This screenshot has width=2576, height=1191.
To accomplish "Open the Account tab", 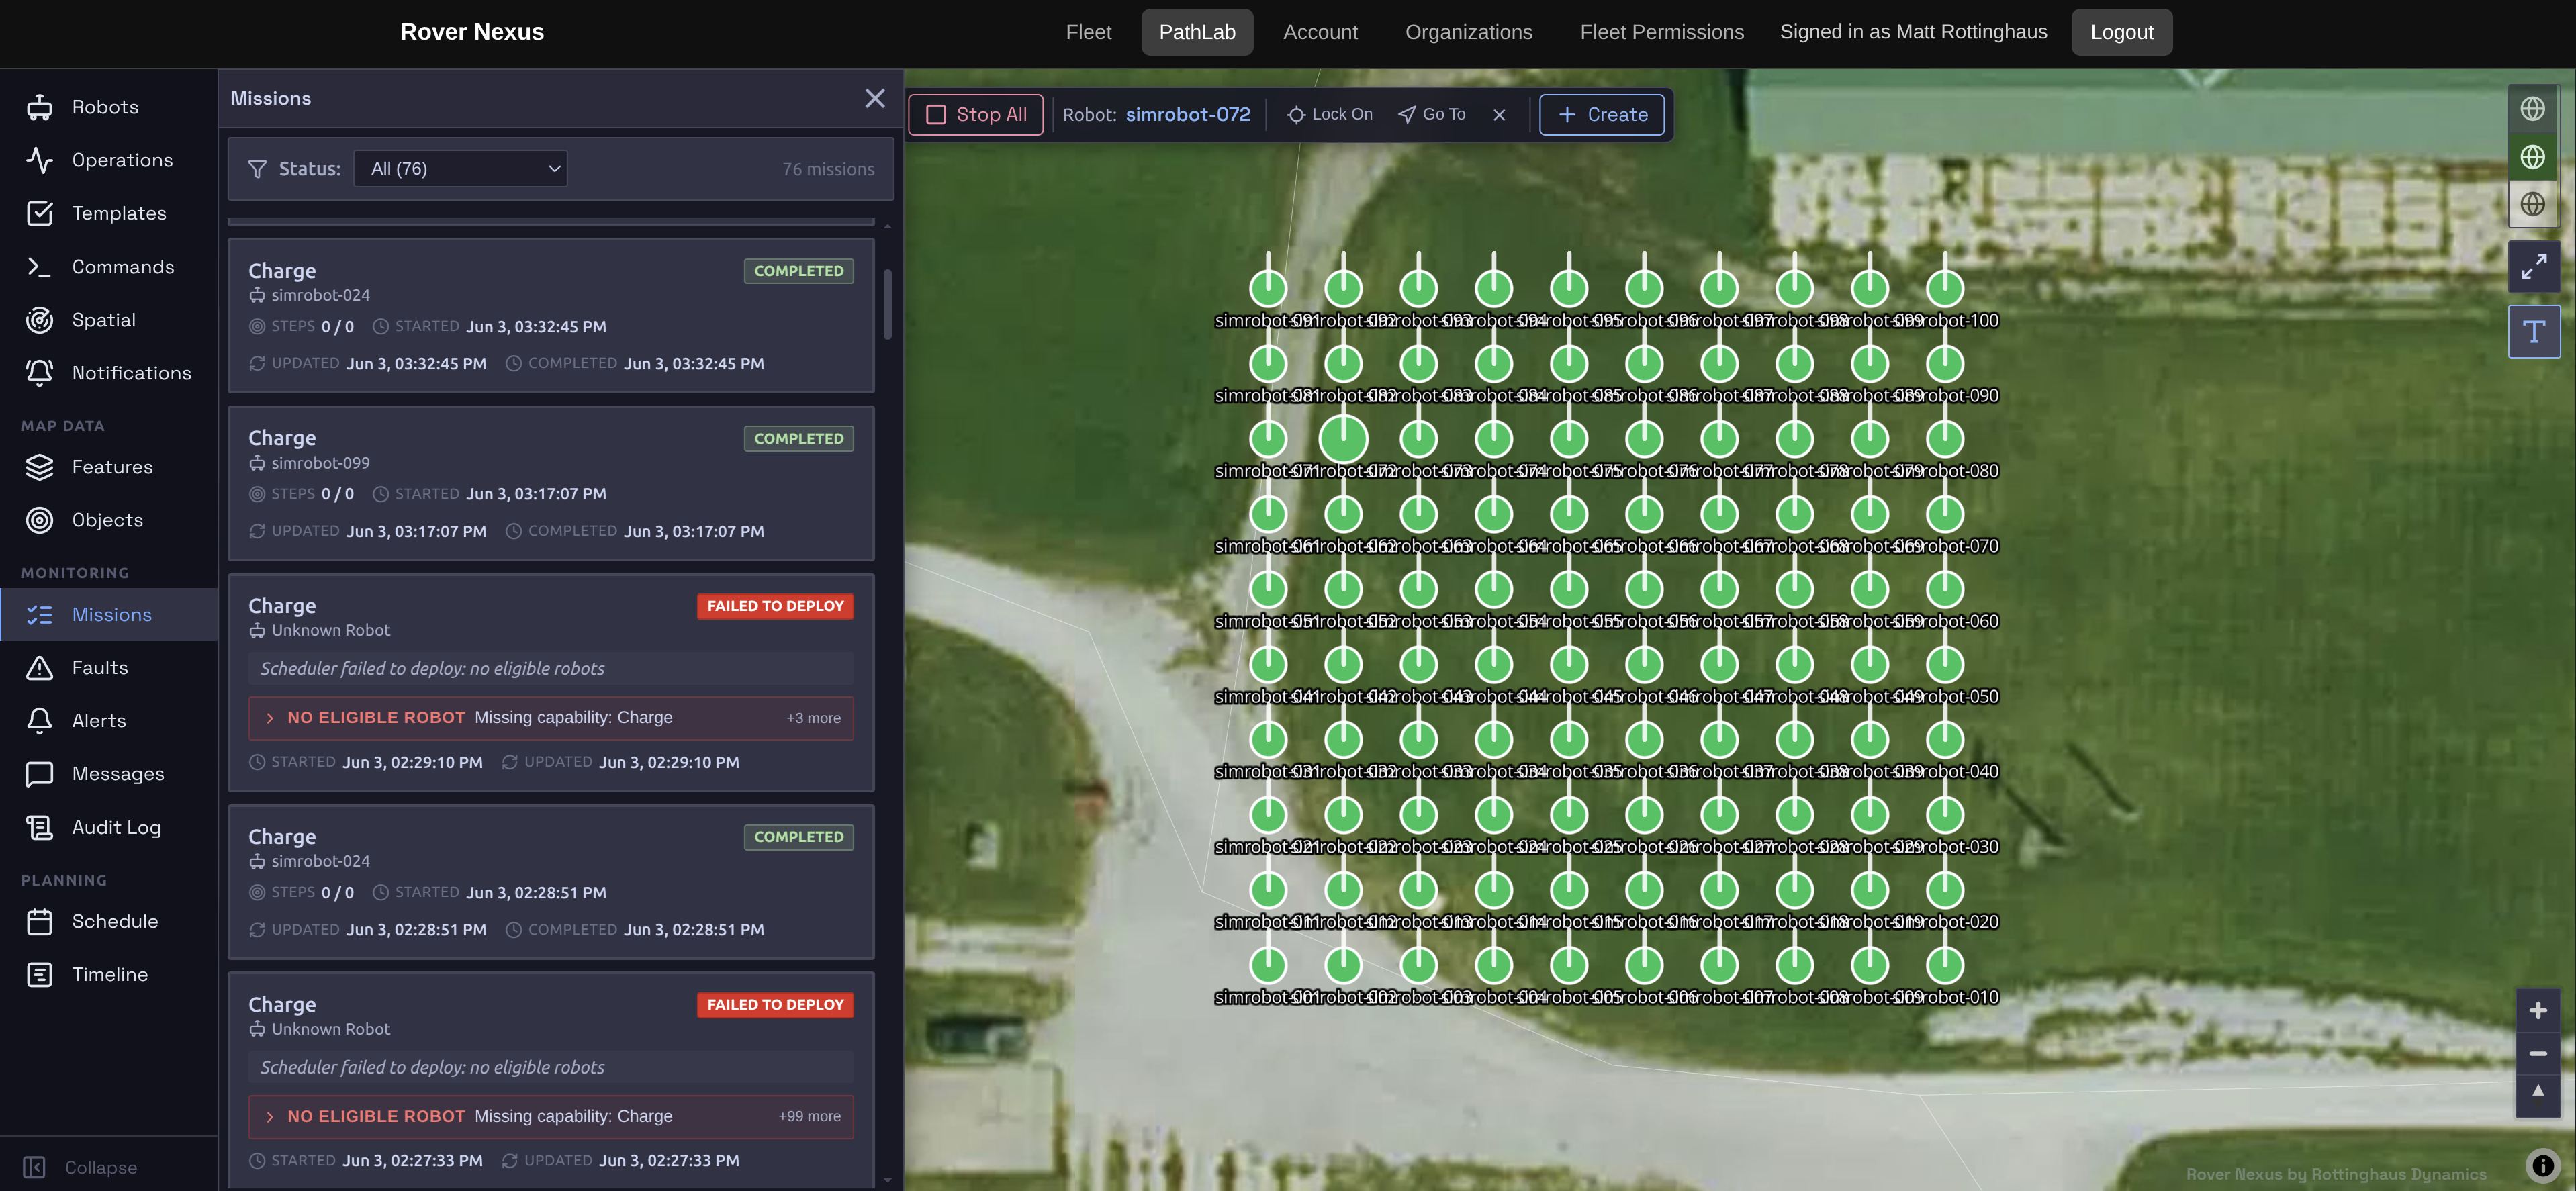I will click(1320, 32).
